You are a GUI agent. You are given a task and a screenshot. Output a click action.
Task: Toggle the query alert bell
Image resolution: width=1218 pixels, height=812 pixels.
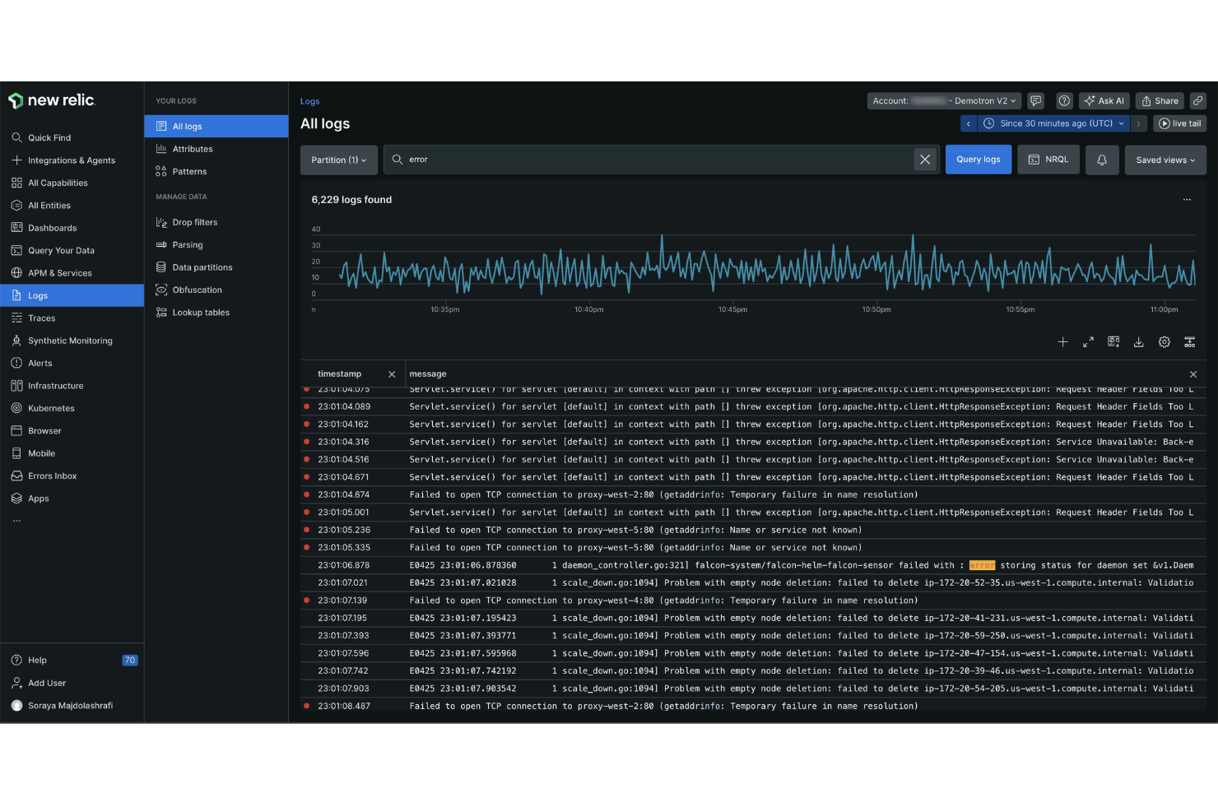(x=1102, y=160)
